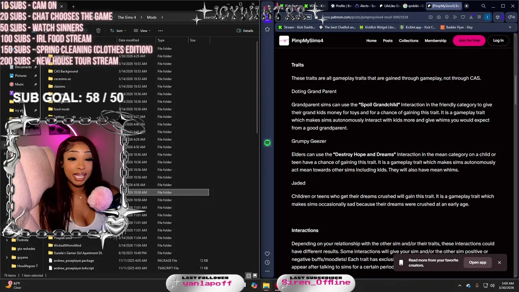Viewport: 519px width, 292px height.
Task: Click the star icon in browser sidebar
Action: tap(267, 29)
